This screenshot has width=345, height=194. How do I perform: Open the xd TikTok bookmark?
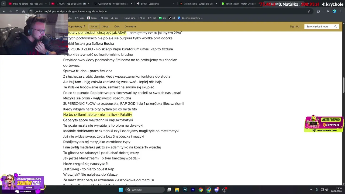[x=172, y=18]
